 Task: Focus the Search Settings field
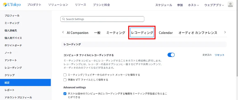tap(102, 19)
